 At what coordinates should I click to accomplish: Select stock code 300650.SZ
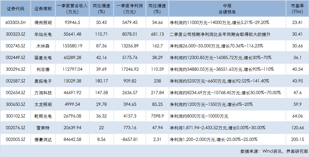[x=15, y=104]
